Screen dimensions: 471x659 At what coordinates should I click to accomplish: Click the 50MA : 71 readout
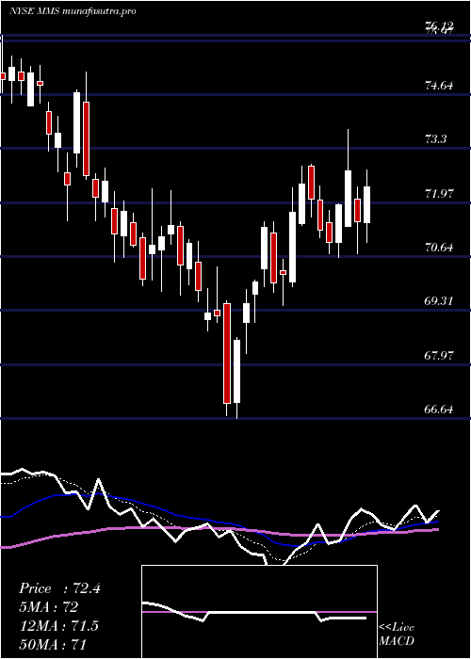[x=53, y=644]
